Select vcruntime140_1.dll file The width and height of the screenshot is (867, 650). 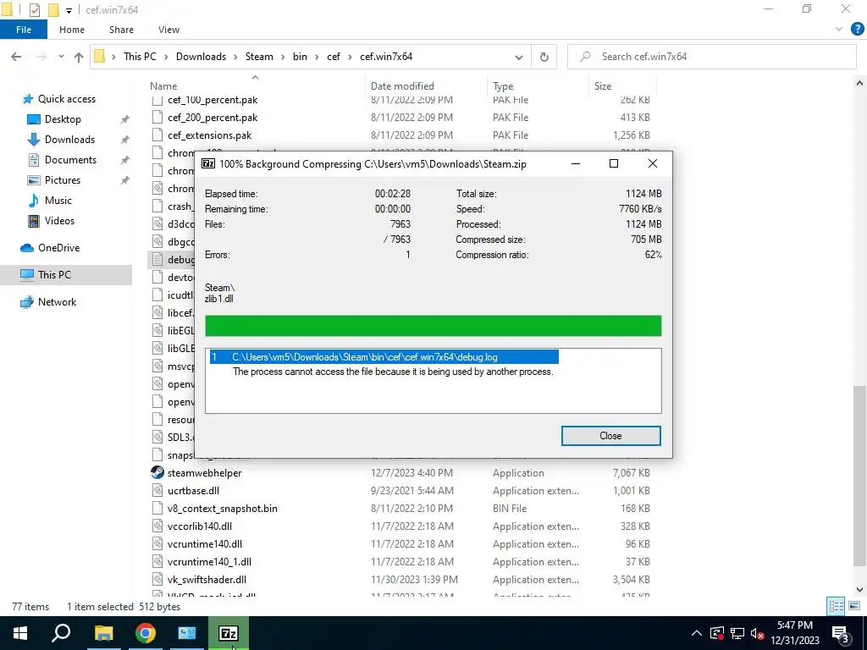pyautogui.click(x=209, y=562)
